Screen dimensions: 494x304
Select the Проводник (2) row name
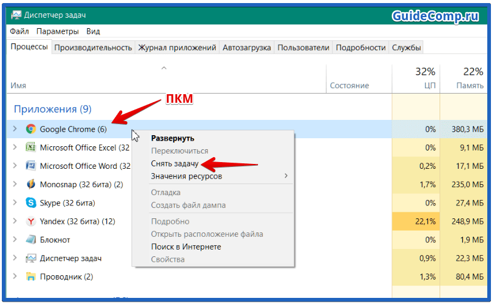click(x=67, y=276)
